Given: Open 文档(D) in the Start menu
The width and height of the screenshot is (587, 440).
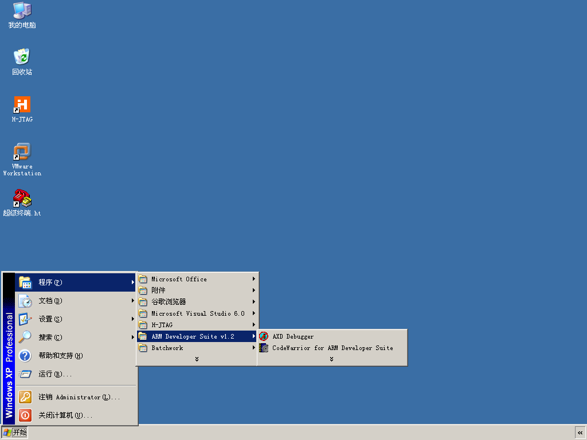Looking at the screenshot, I should point(75,301).
